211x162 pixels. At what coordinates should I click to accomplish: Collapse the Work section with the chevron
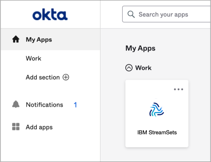tap(129, 68)
